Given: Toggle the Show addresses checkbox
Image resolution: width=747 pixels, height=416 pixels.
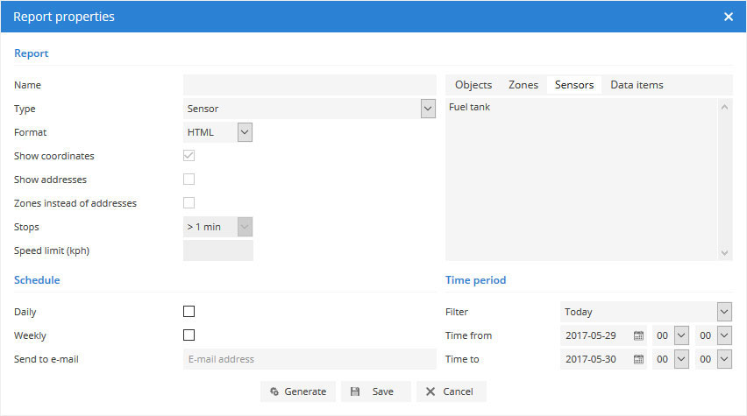Looking at the screenshot, I should (189, 180).
